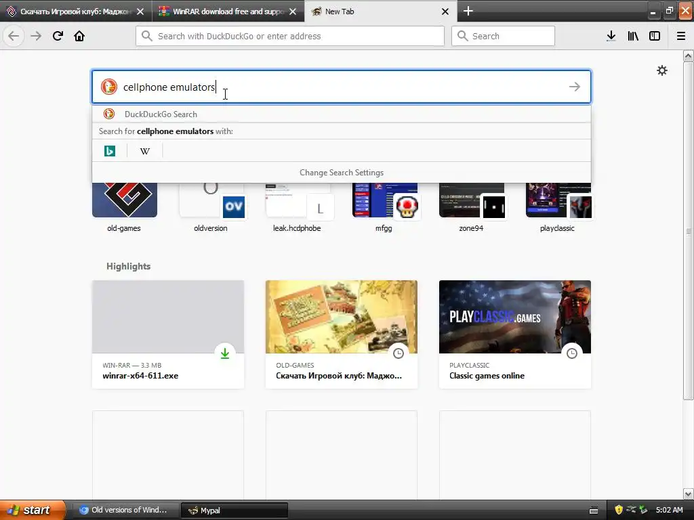
Task: Go back with the back arrow button
Action: [x=14, y=36]
